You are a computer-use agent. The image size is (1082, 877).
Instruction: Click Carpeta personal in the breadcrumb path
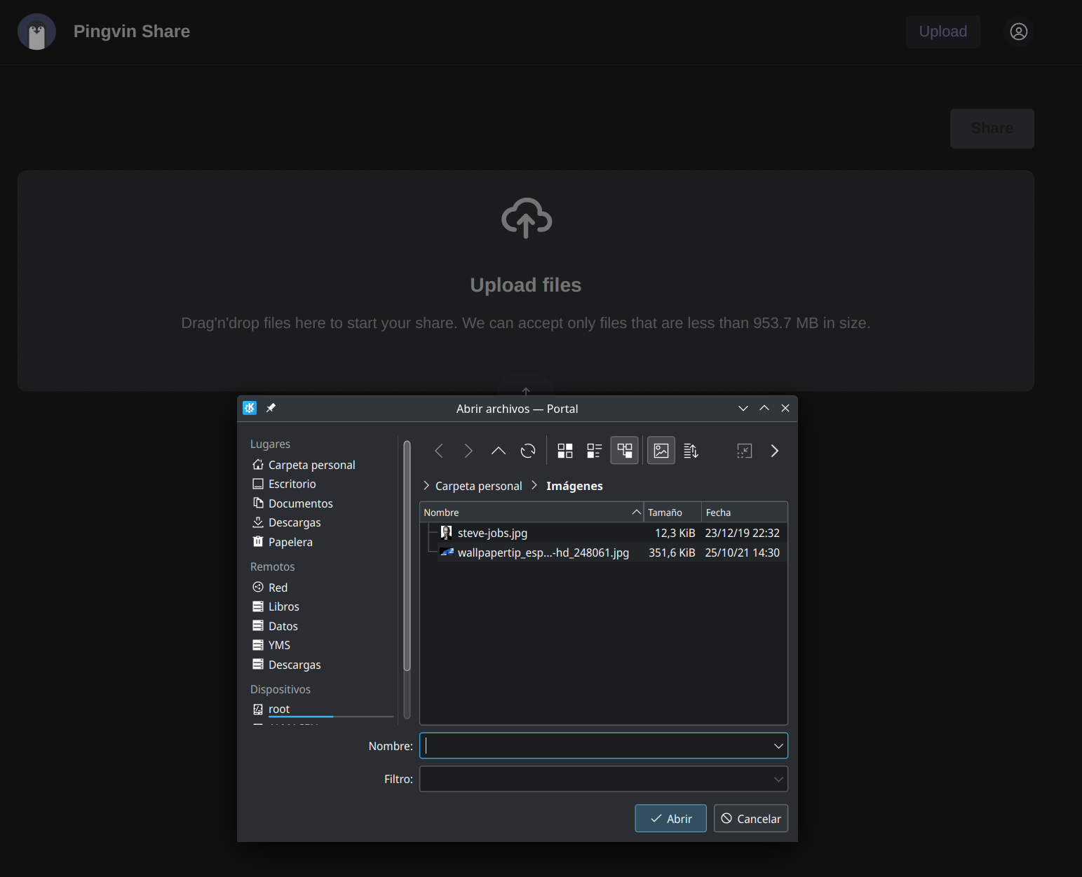(478, 486)
